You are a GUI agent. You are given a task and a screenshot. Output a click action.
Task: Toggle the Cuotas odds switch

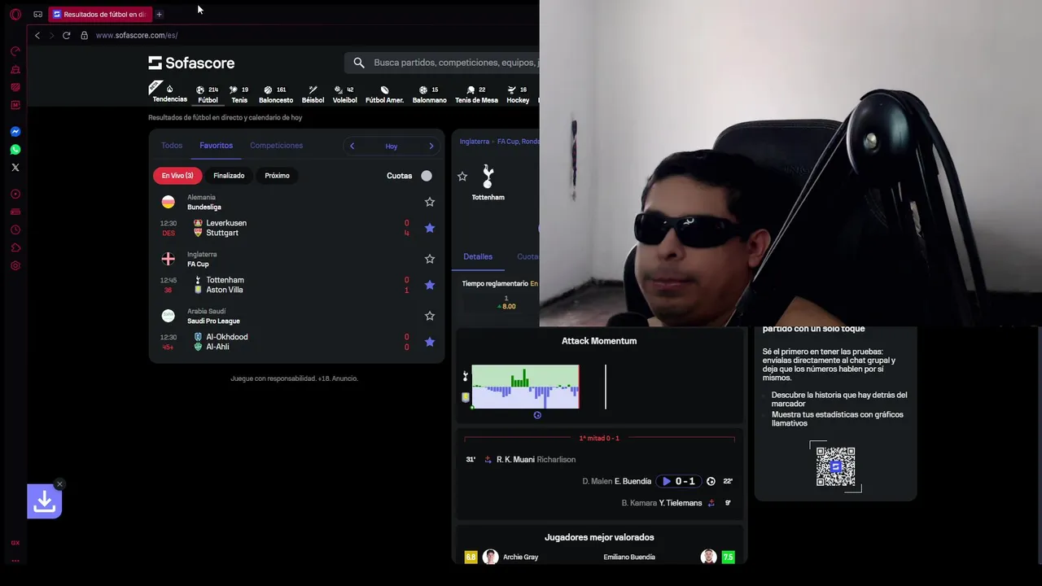[x=427, y=176]
